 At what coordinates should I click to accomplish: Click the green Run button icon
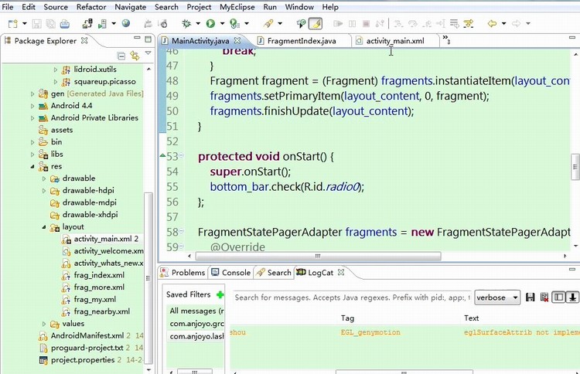(x=211, y=24)
